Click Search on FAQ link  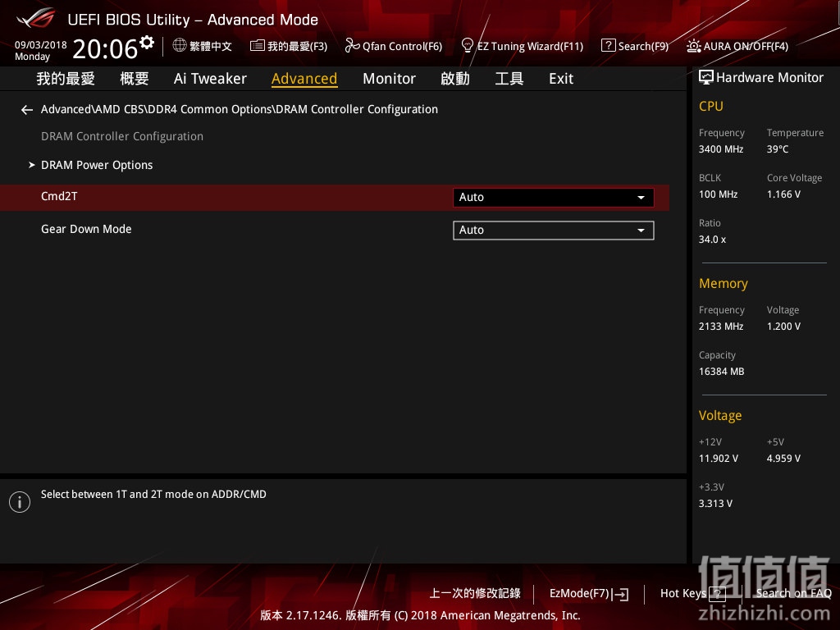point(794,593)
